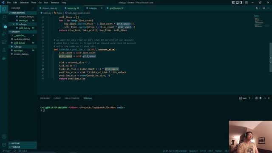The width and height of the screenshot is (272, 153).
Task: Open the Help menu
Action: pyautogui.click(x=64, y=3)
